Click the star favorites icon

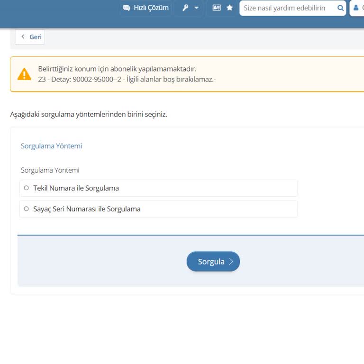click(229, 8)
